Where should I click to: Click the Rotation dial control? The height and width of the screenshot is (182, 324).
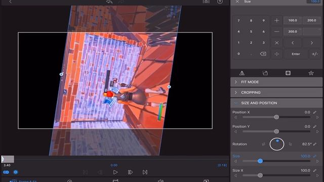[277, 144]
